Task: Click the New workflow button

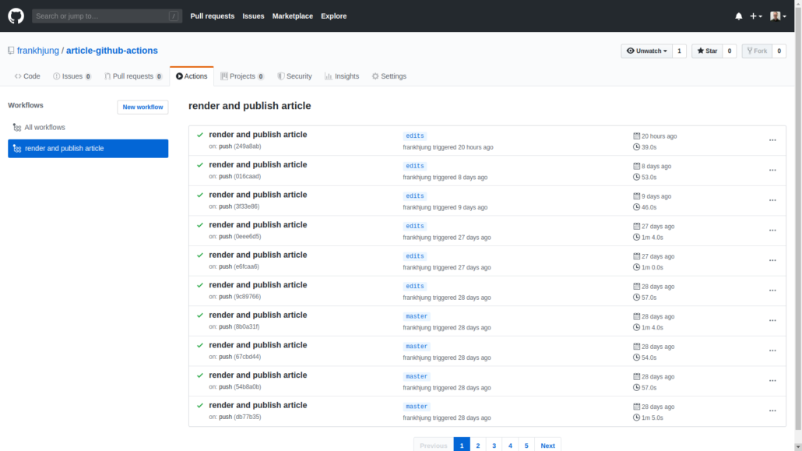Action: [142, 107]
